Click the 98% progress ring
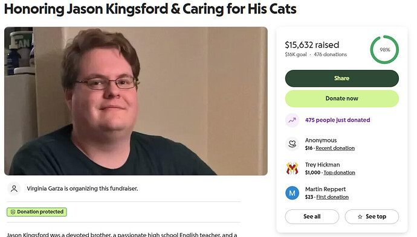 pyautogui.click(x=384, y=49)
